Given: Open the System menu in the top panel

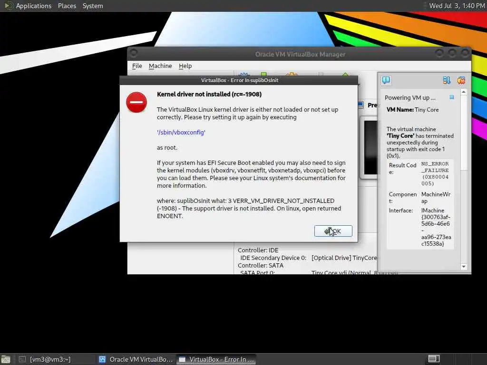Looking at the screenshot, I should (x=93, y=6).
